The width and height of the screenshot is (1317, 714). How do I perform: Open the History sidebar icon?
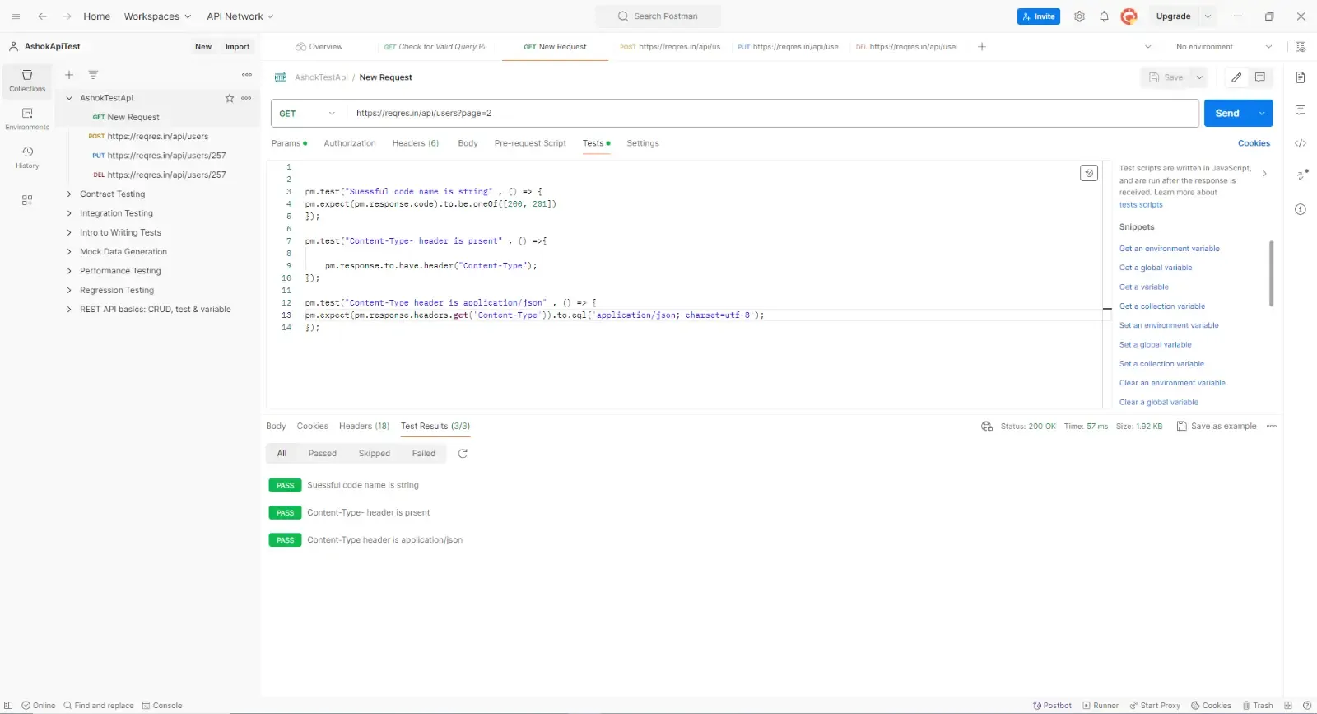(x=27, y=157)
